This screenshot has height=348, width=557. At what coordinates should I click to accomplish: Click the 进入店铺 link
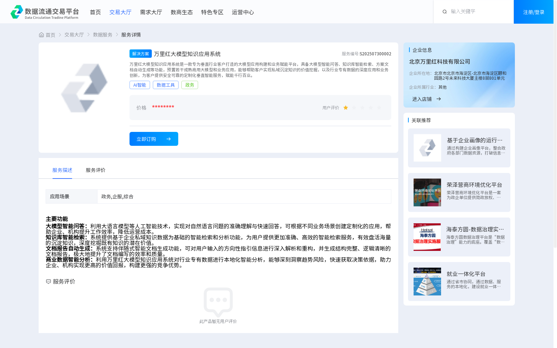(x=422, y=99)
